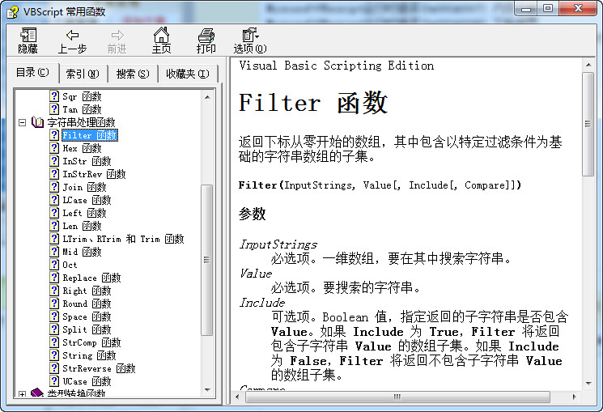Switch to the 索引 tab

click(83, 74)
